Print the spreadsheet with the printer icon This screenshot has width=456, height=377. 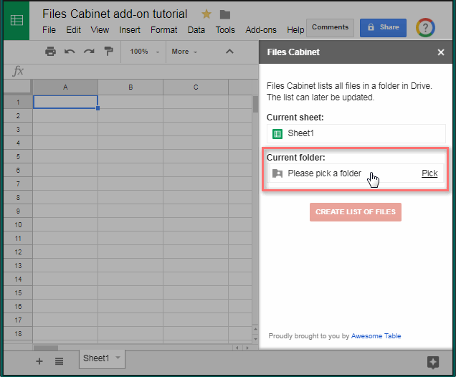[x=50, y=52]
